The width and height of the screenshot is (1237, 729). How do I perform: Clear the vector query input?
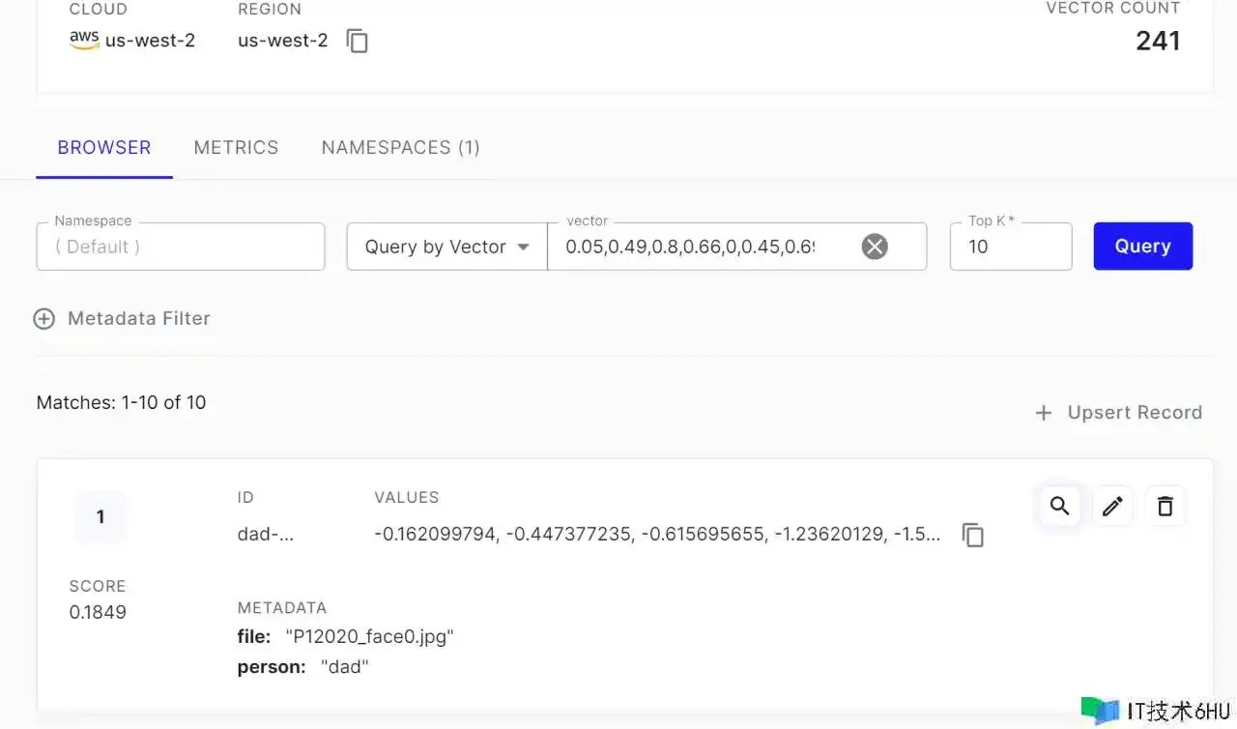tap(874, 247)
